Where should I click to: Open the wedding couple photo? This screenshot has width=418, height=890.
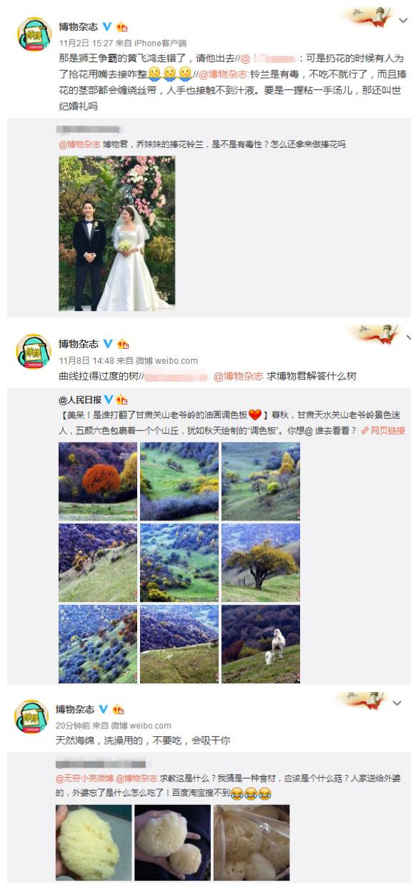(x=116, y=234)
